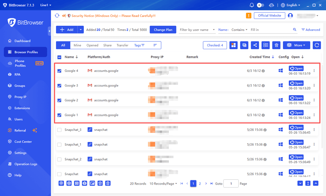Click the bottom bar trash delete icon
Screen dimensions: 326x196
(108, 183)
